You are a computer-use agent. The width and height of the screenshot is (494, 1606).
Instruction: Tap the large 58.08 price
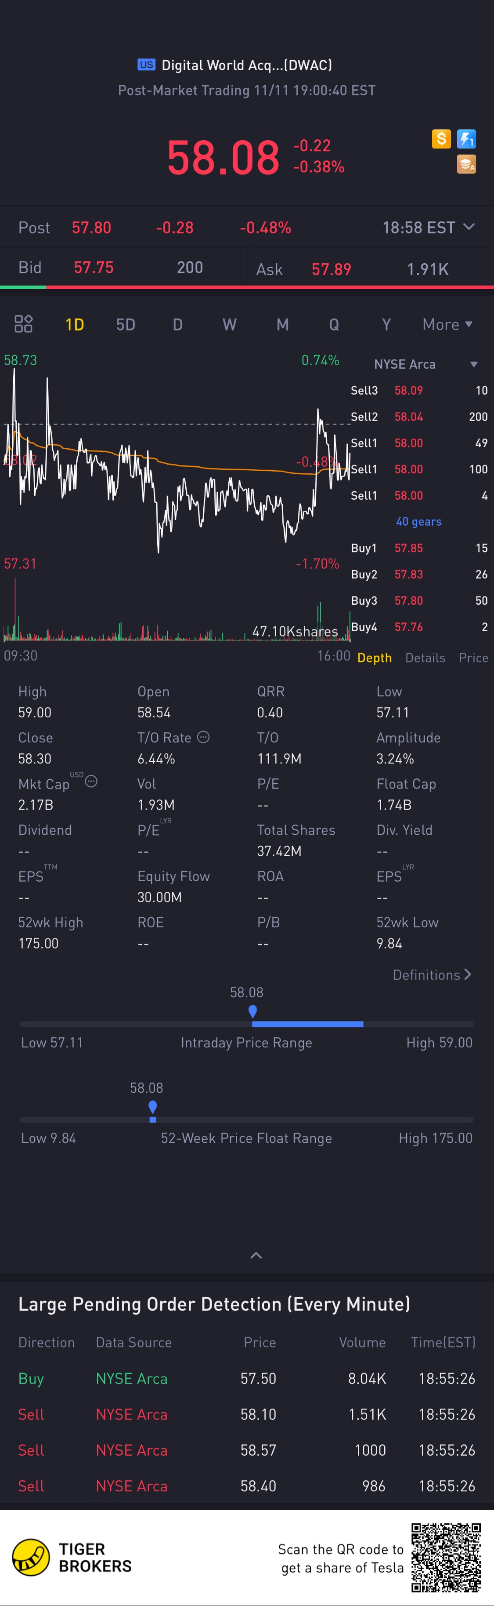pos(223,157)
